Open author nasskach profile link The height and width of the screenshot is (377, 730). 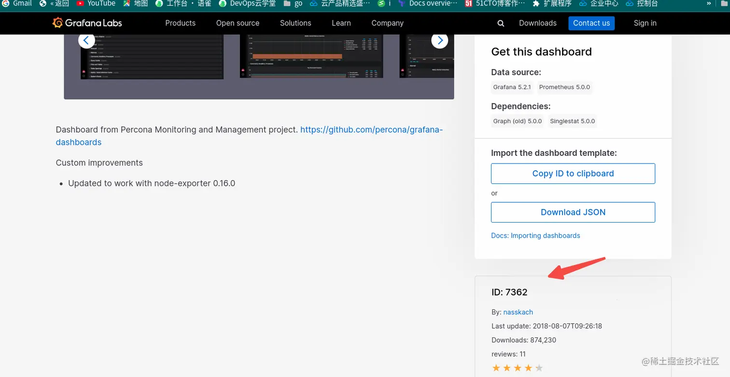[x=518, y=312]
